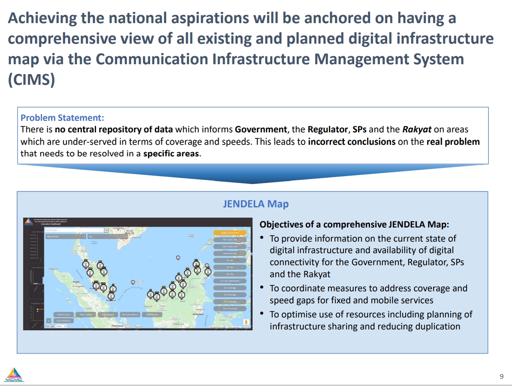This screenshot has width=512, height=386.
Task: Toggle the Fibre Optic Site layer
Action: pyautogui.click(x=229, y=240)
